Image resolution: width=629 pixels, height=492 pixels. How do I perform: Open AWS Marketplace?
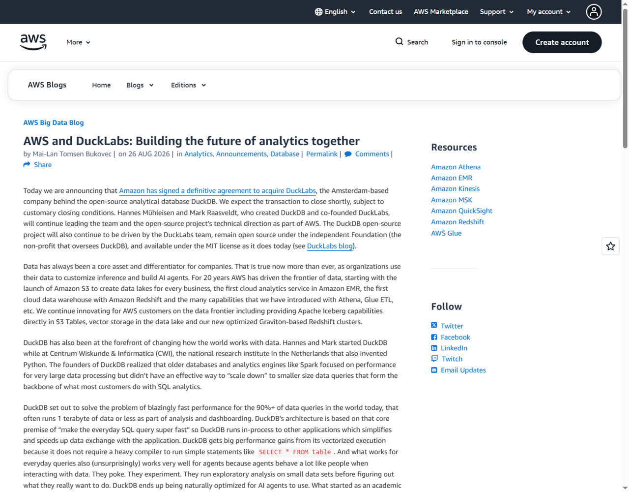(441, 12)
